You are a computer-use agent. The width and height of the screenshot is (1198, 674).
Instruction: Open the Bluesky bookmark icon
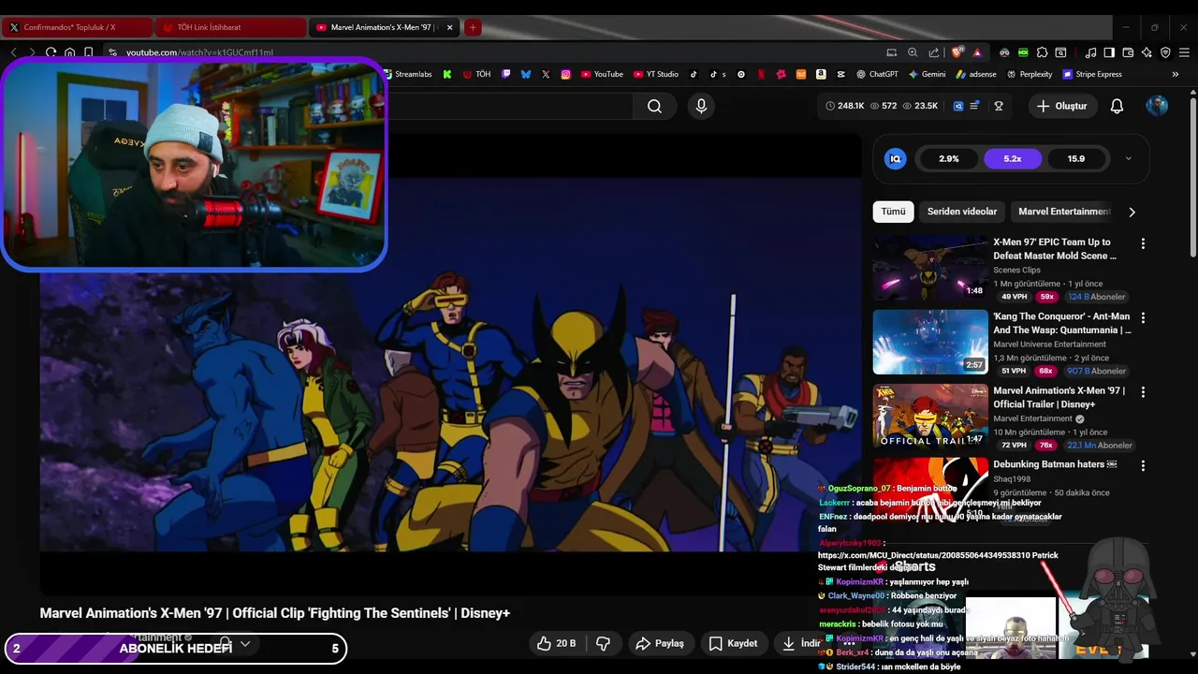tap(526, 74)
